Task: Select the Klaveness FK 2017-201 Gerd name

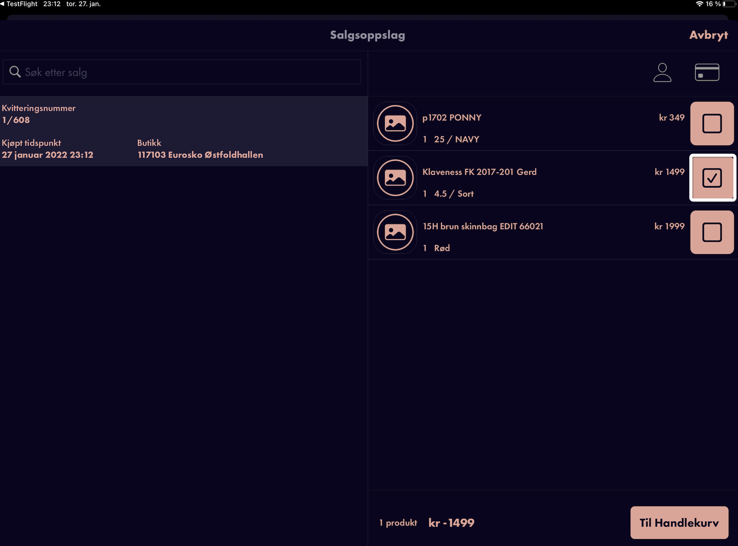Action: click(x=480, y=172)
